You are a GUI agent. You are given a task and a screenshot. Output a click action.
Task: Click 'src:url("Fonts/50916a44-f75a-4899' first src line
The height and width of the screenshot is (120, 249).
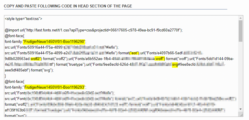click(x=62, y=47)
